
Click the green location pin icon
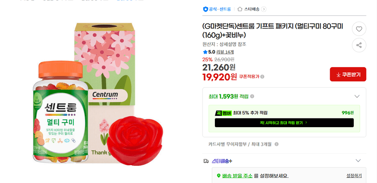point(219,176)
